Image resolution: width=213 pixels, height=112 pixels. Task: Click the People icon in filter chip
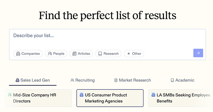(x=50, y=54)
